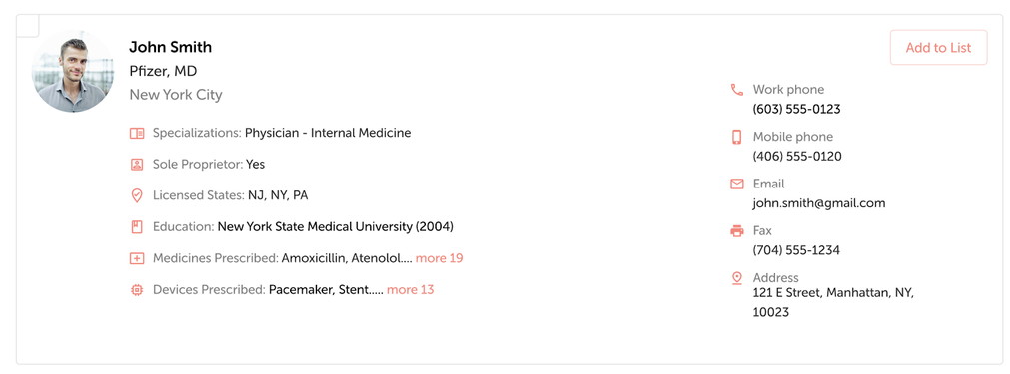The height and width of the screenshot is (374, 1010).
Task: Expand 'more 19' medicines prescribed
Action: pyautogui.click(x=439, y=258)
